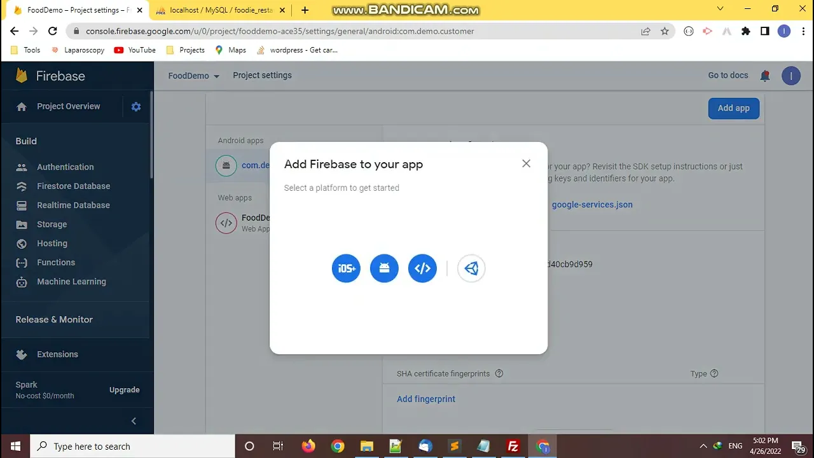Click browser back arrow
The image size is (814, 458).
pos(14,31)
